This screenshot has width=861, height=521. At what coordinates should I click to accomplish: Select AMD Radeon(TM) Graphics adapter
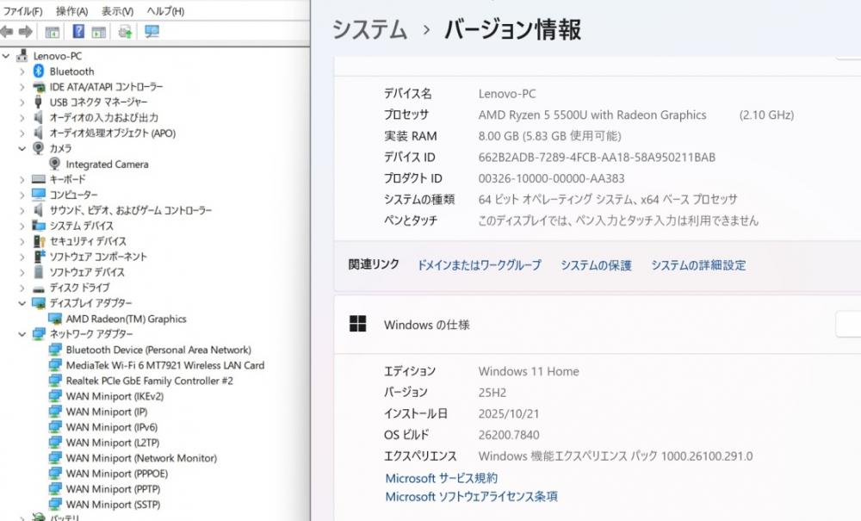tap(126, 319)
